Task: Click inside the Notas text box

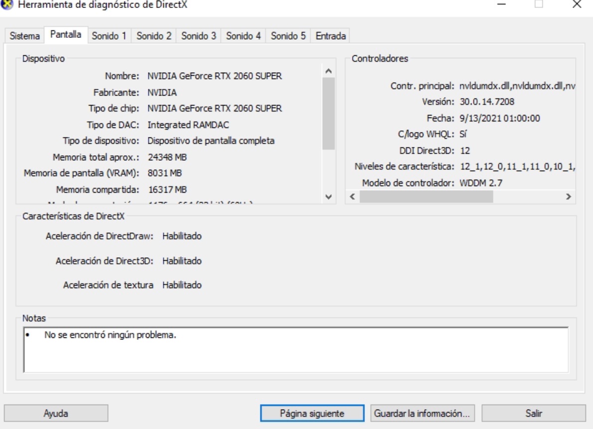Action: pyautogui.click(x=296, y=350)
